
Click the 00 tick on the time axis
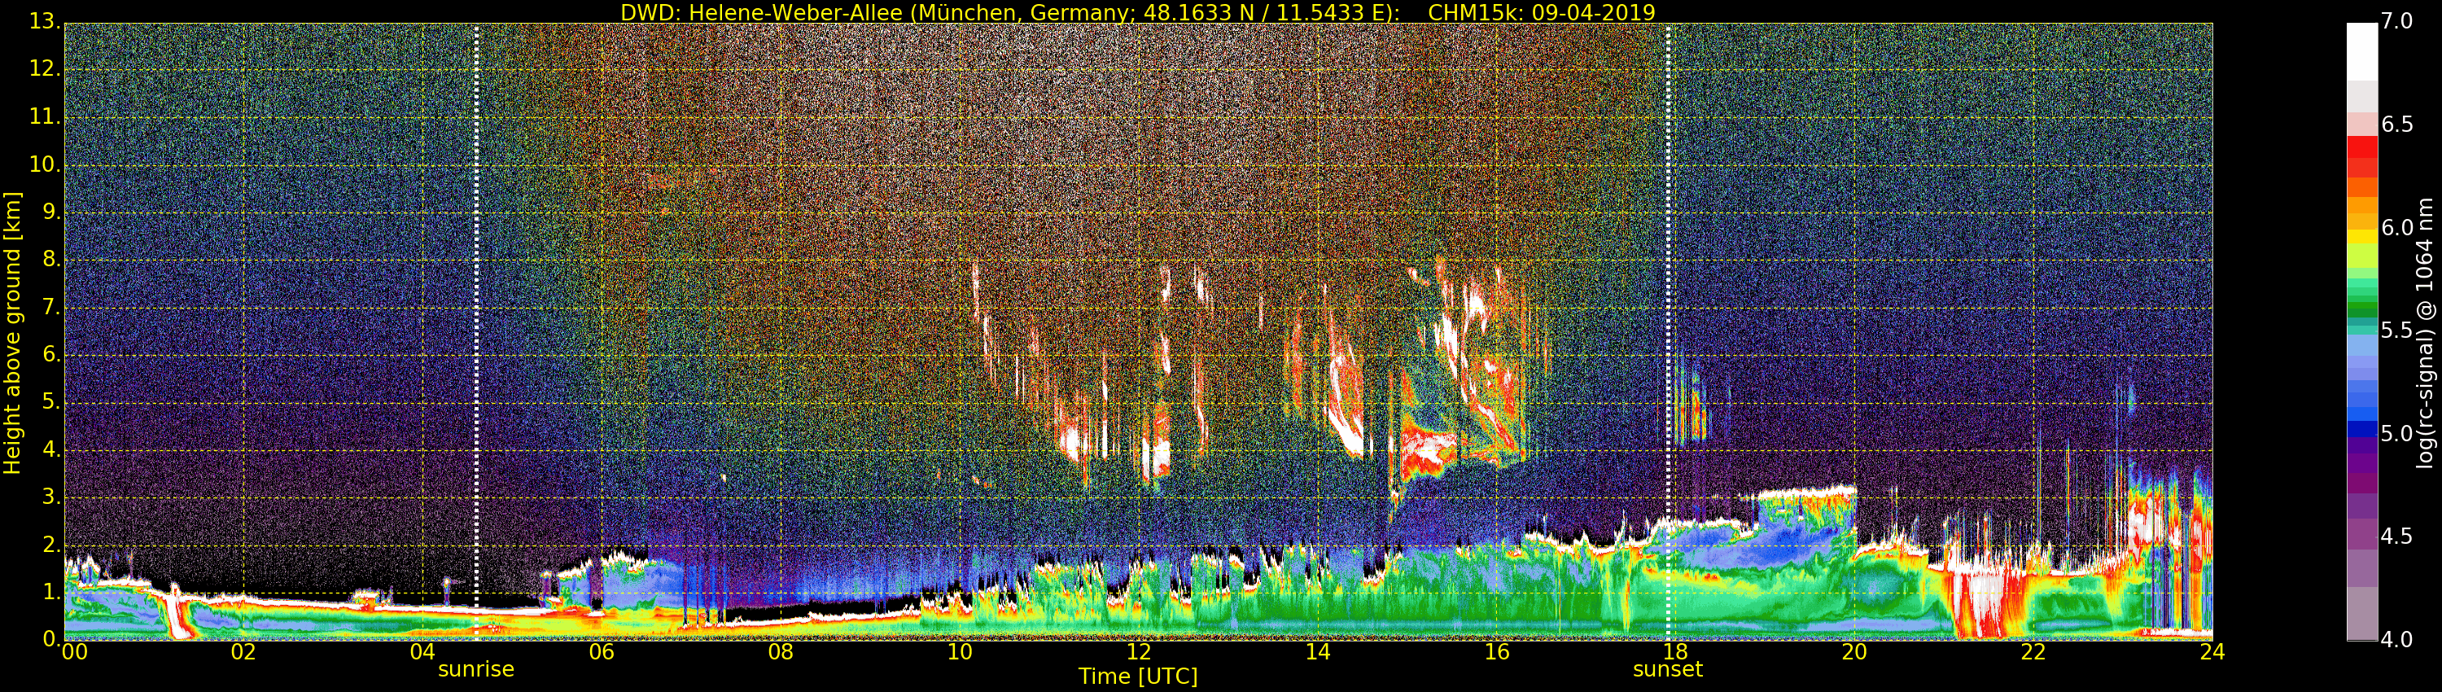click(x=74, y=651)
